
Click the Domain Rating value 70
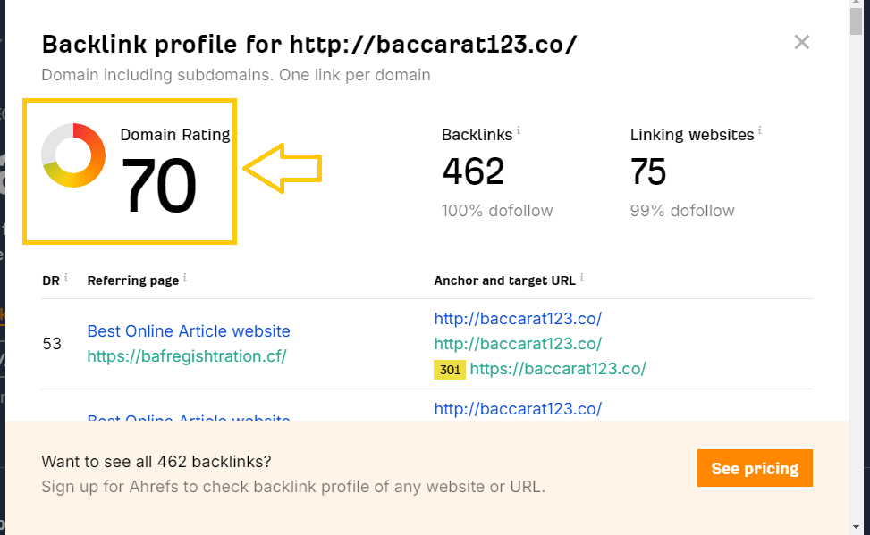point(158,185)
